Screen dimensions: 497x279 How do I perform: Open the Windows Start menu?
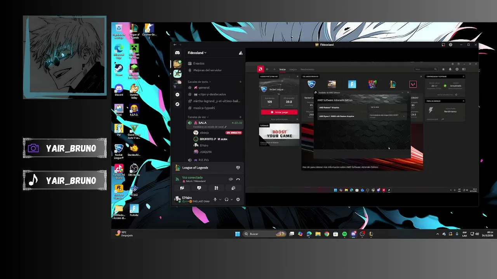pyautogui.click(x=238, y=234)
